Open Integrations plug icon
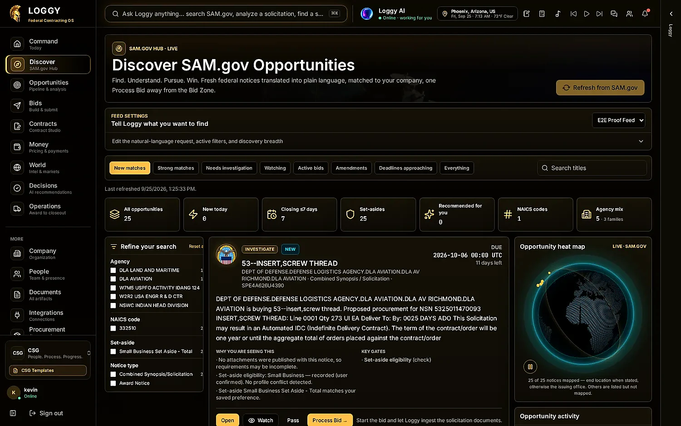The height and width of the screenshot is (426, 681). point(17,315)
